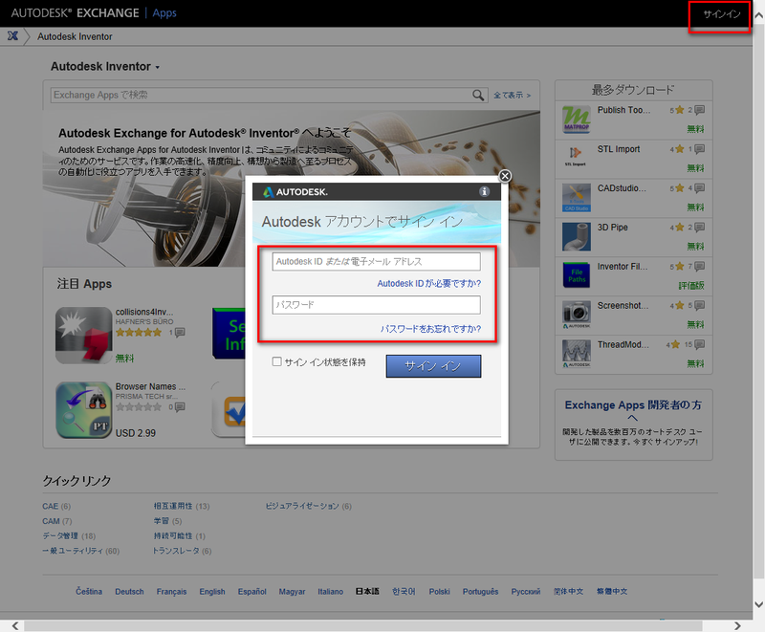Open the 3D Pipe app icon

[x=577, y=236]
